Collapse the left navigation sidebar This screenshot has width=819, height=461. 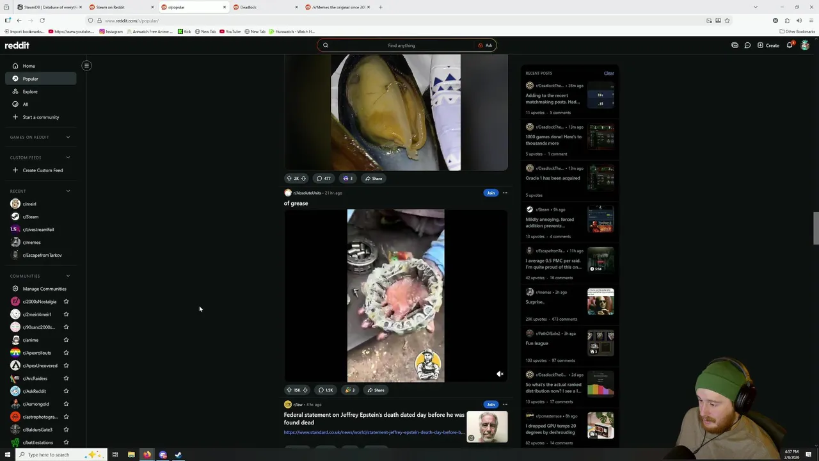pyautogui.click(x=86, y=65)
